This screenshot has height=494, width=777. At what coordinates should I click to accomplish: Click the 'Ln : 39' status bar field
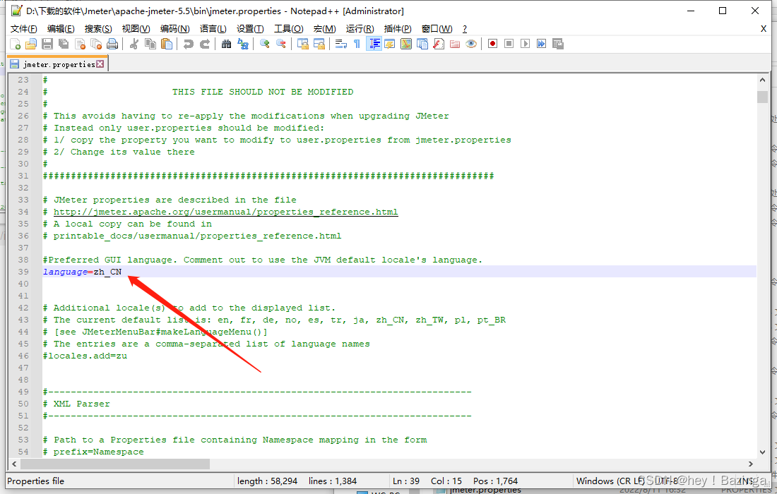[406, 481]
